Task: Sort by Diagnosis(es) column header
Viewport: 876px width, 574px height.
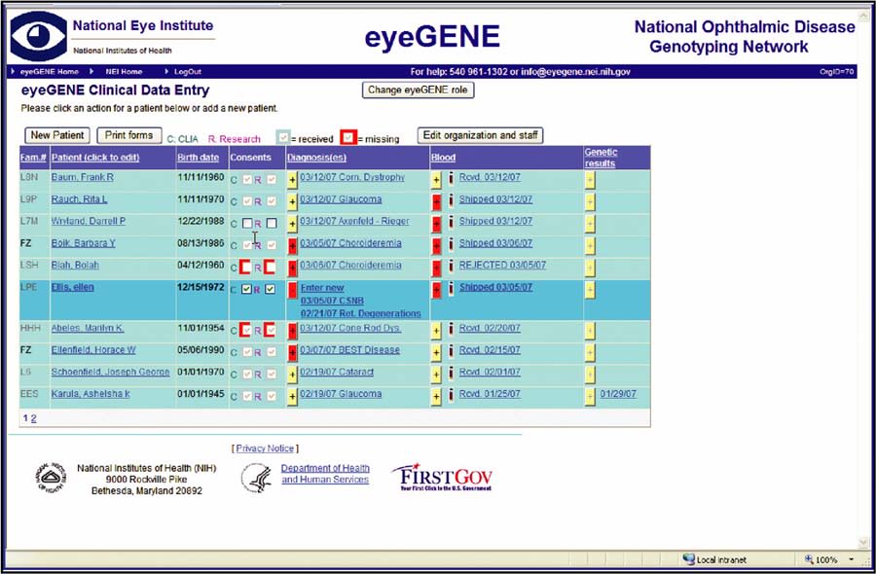Action: 316,158
